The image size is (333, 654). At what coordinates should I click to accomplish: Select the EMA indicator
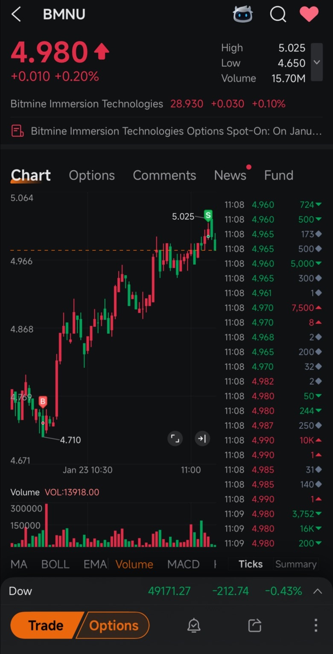95,564
